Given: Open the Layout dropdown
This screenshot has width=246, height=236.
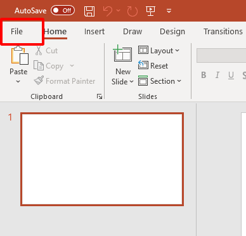Looking at the screenshot, I should tap(159, 51).
